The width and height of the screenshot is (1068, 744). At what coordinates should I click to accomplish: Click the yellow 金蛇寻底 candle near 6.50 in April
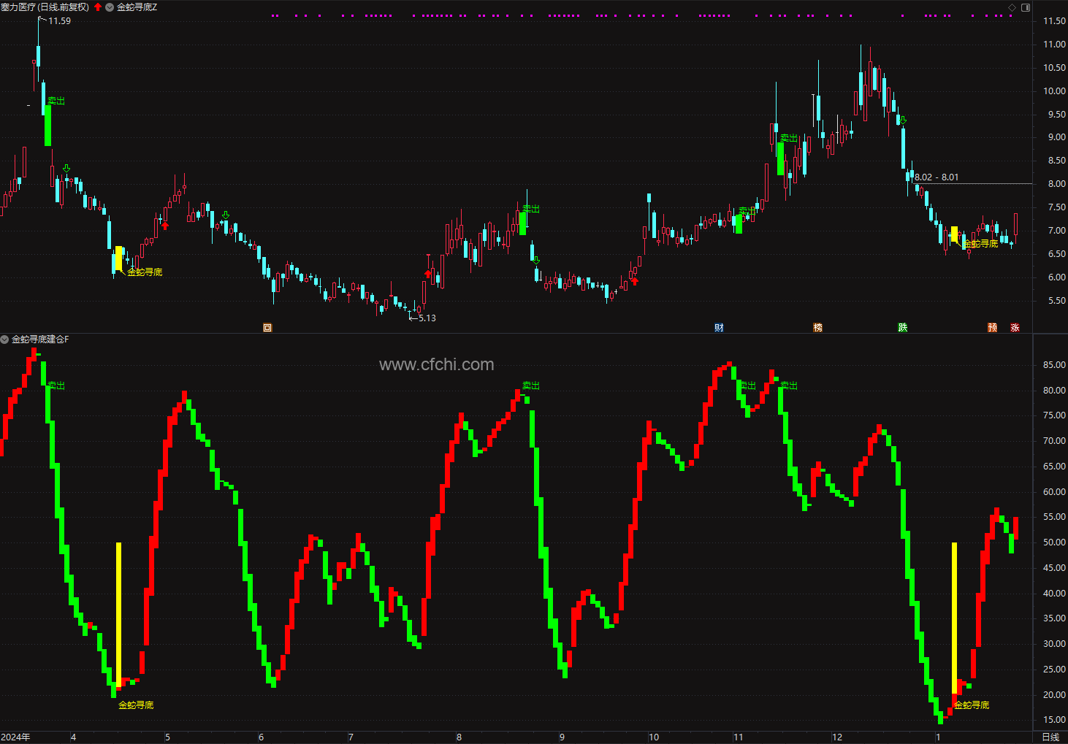[x=119, y=258]
